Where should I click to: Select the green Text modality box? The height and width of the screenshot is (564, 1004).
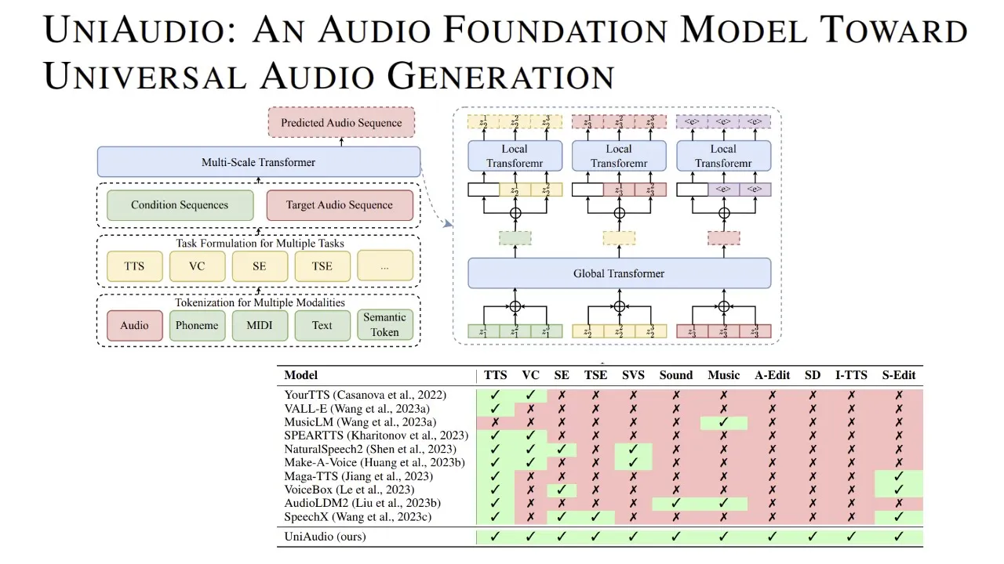tap(322, 326)
